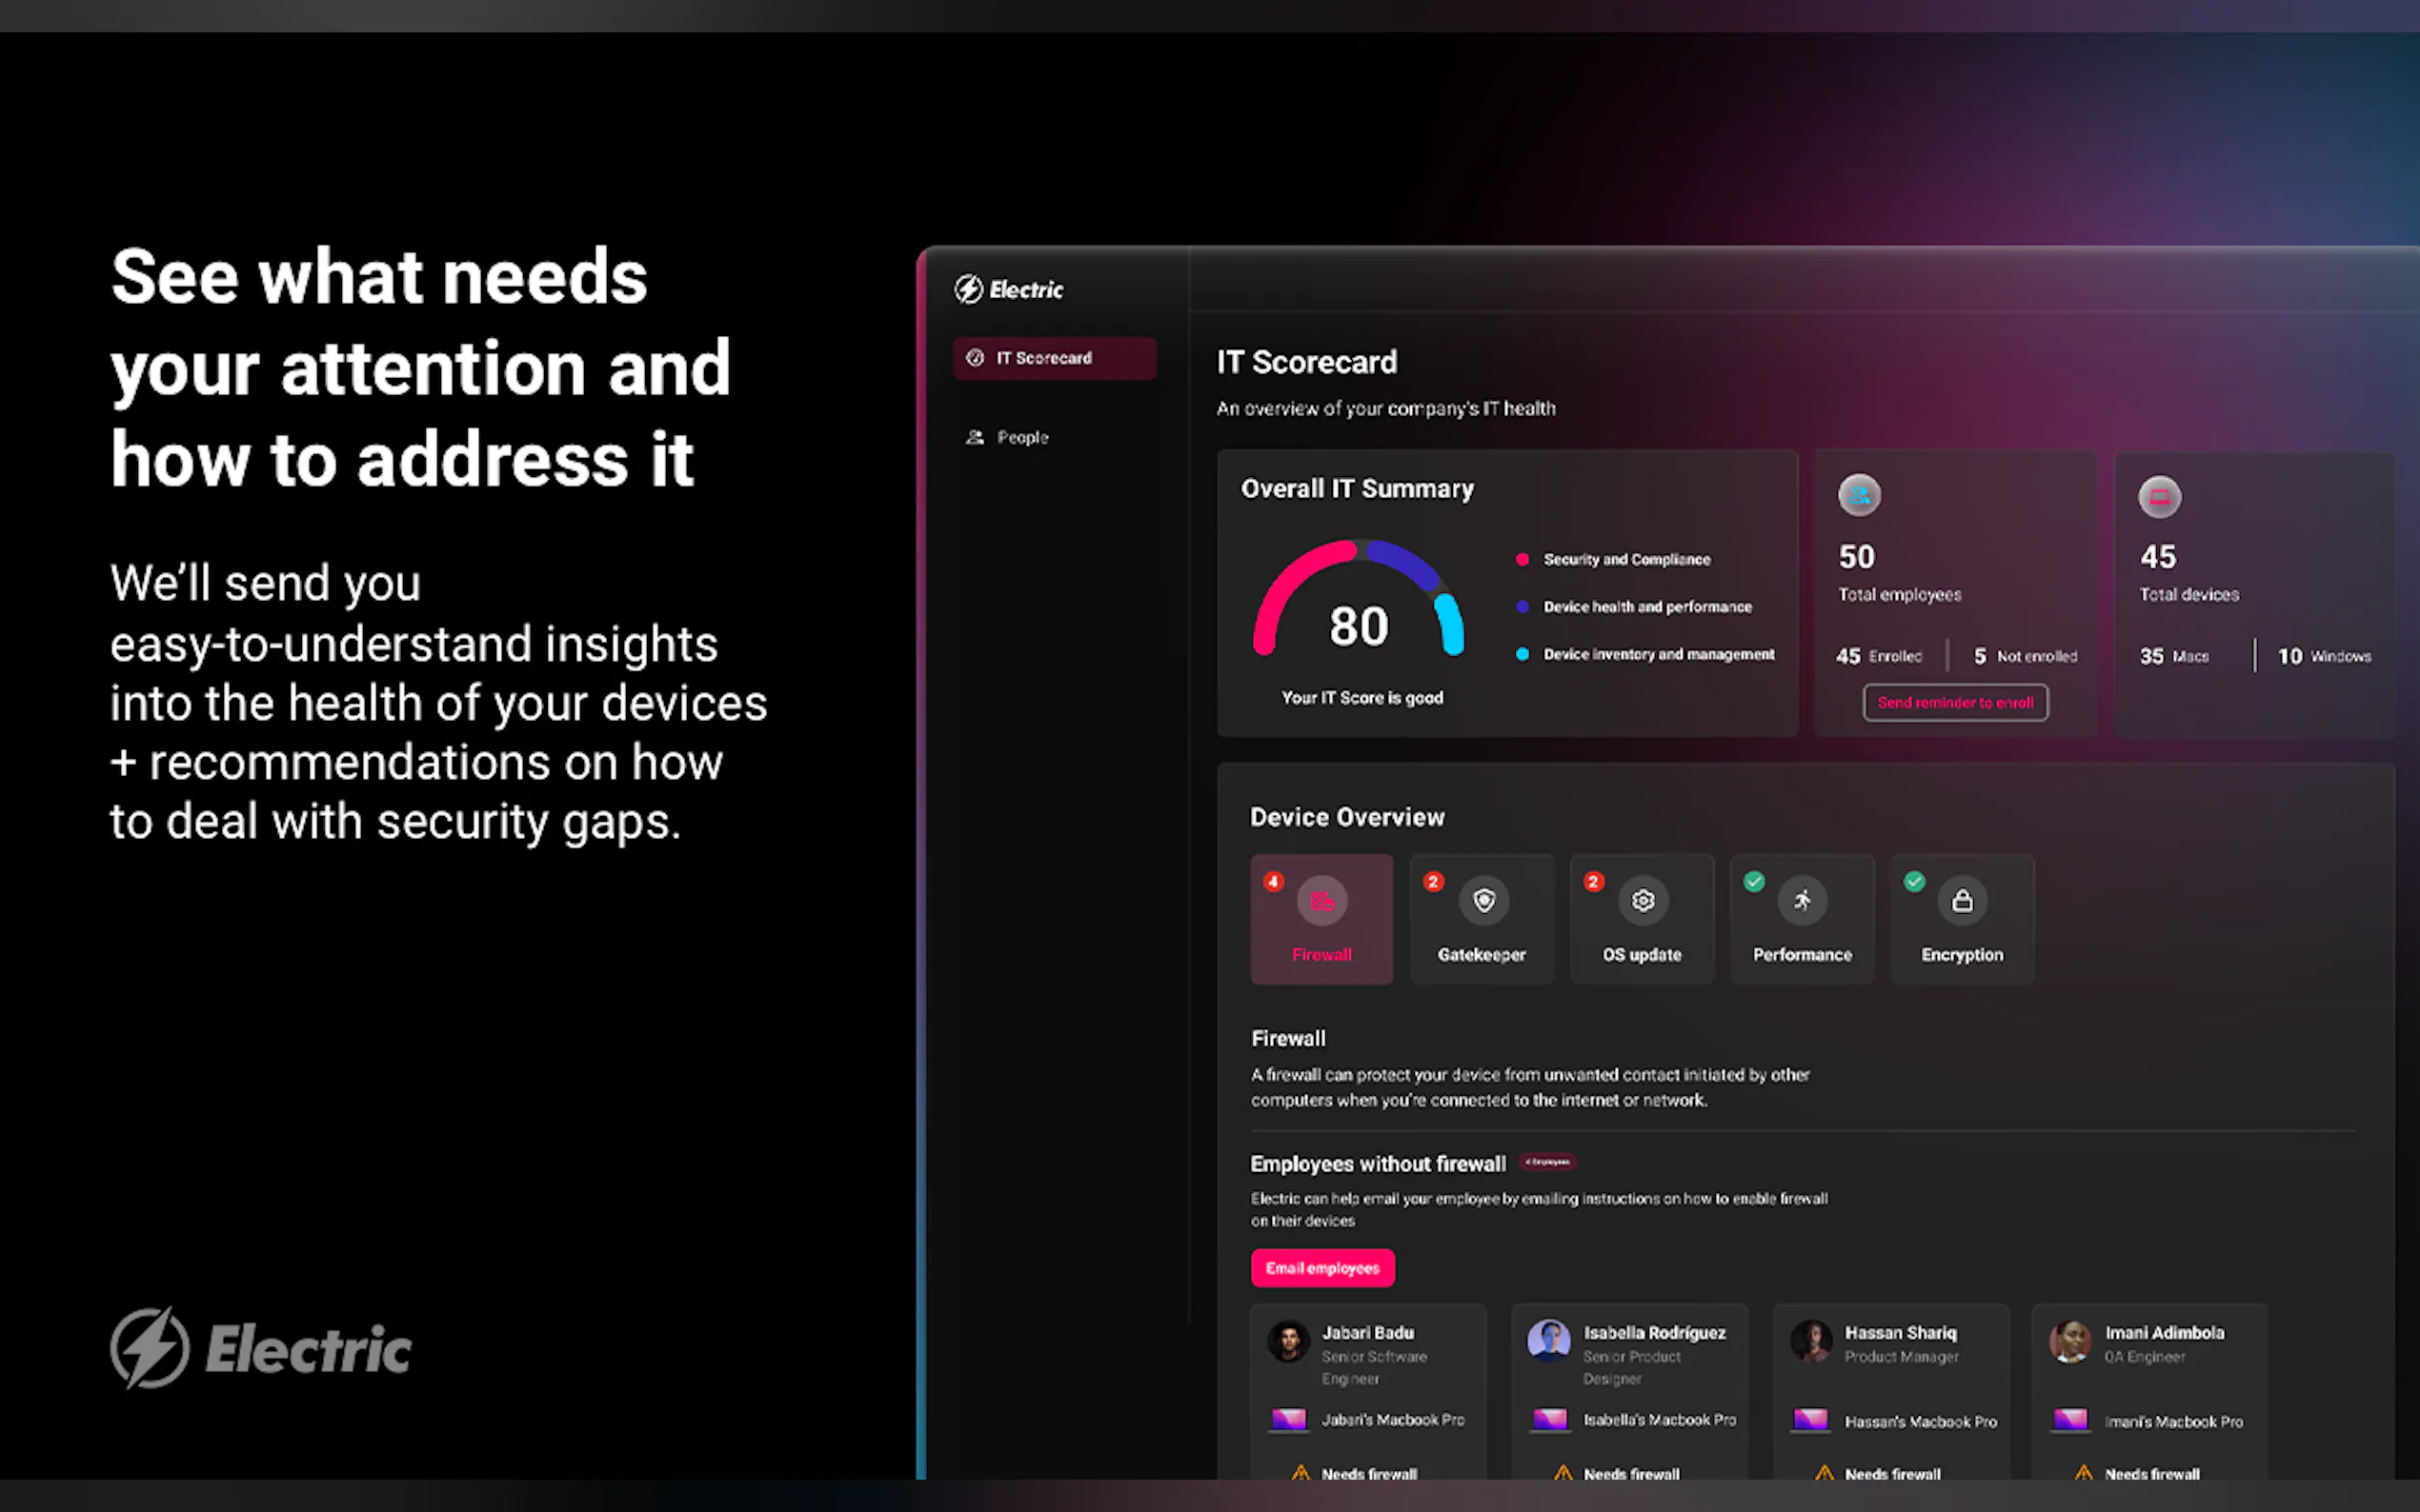This screenshot has width=2420, height=1512.
Task: Click the employees count badge beside heading
Action: [x=1547, y=1162]
